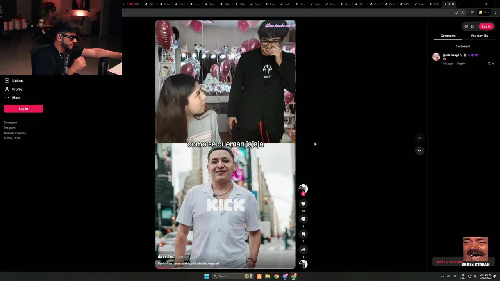Viewport: 500px width, 281px height.
Task: Close the active TikTok browser tab
Action: click(453, 4)
